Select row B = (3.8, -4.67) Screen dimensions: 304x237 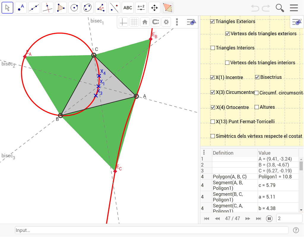click(x=250, y=165)
